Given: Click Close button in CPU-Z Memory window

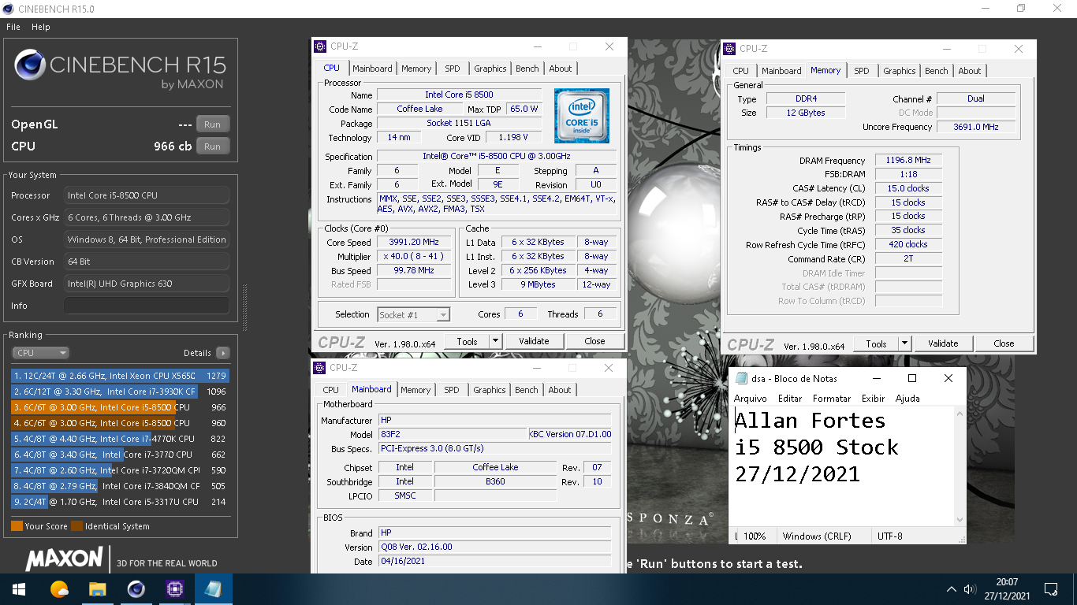Looking at the screenshot, I should click(1004, 343).
